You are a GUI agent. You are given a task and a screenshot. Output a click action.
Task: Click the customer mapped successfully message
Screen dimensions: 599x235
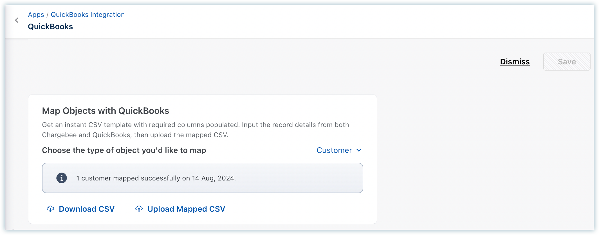tap(156, 178)
